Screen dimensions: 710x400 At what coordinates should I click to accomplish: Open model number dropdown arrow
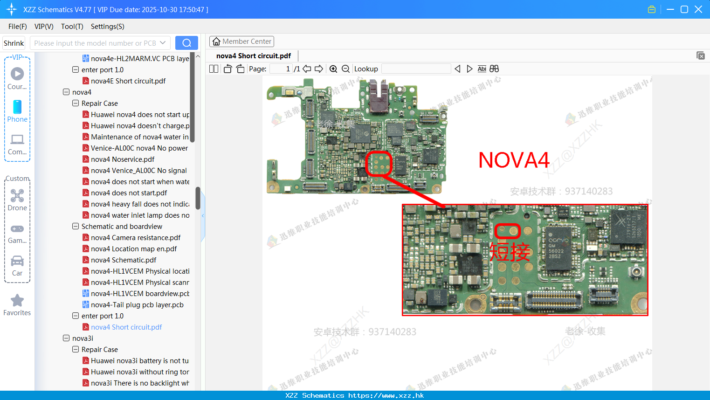click(163, 43)
